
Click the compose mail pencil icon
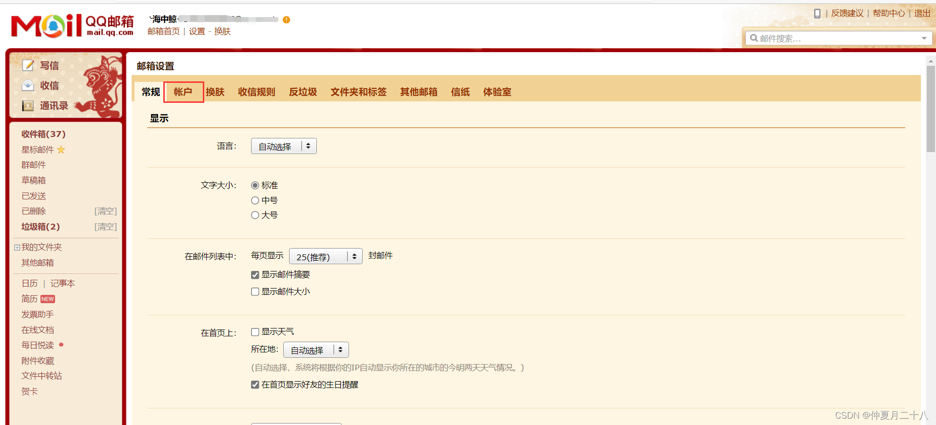click(x=28, y=65)
